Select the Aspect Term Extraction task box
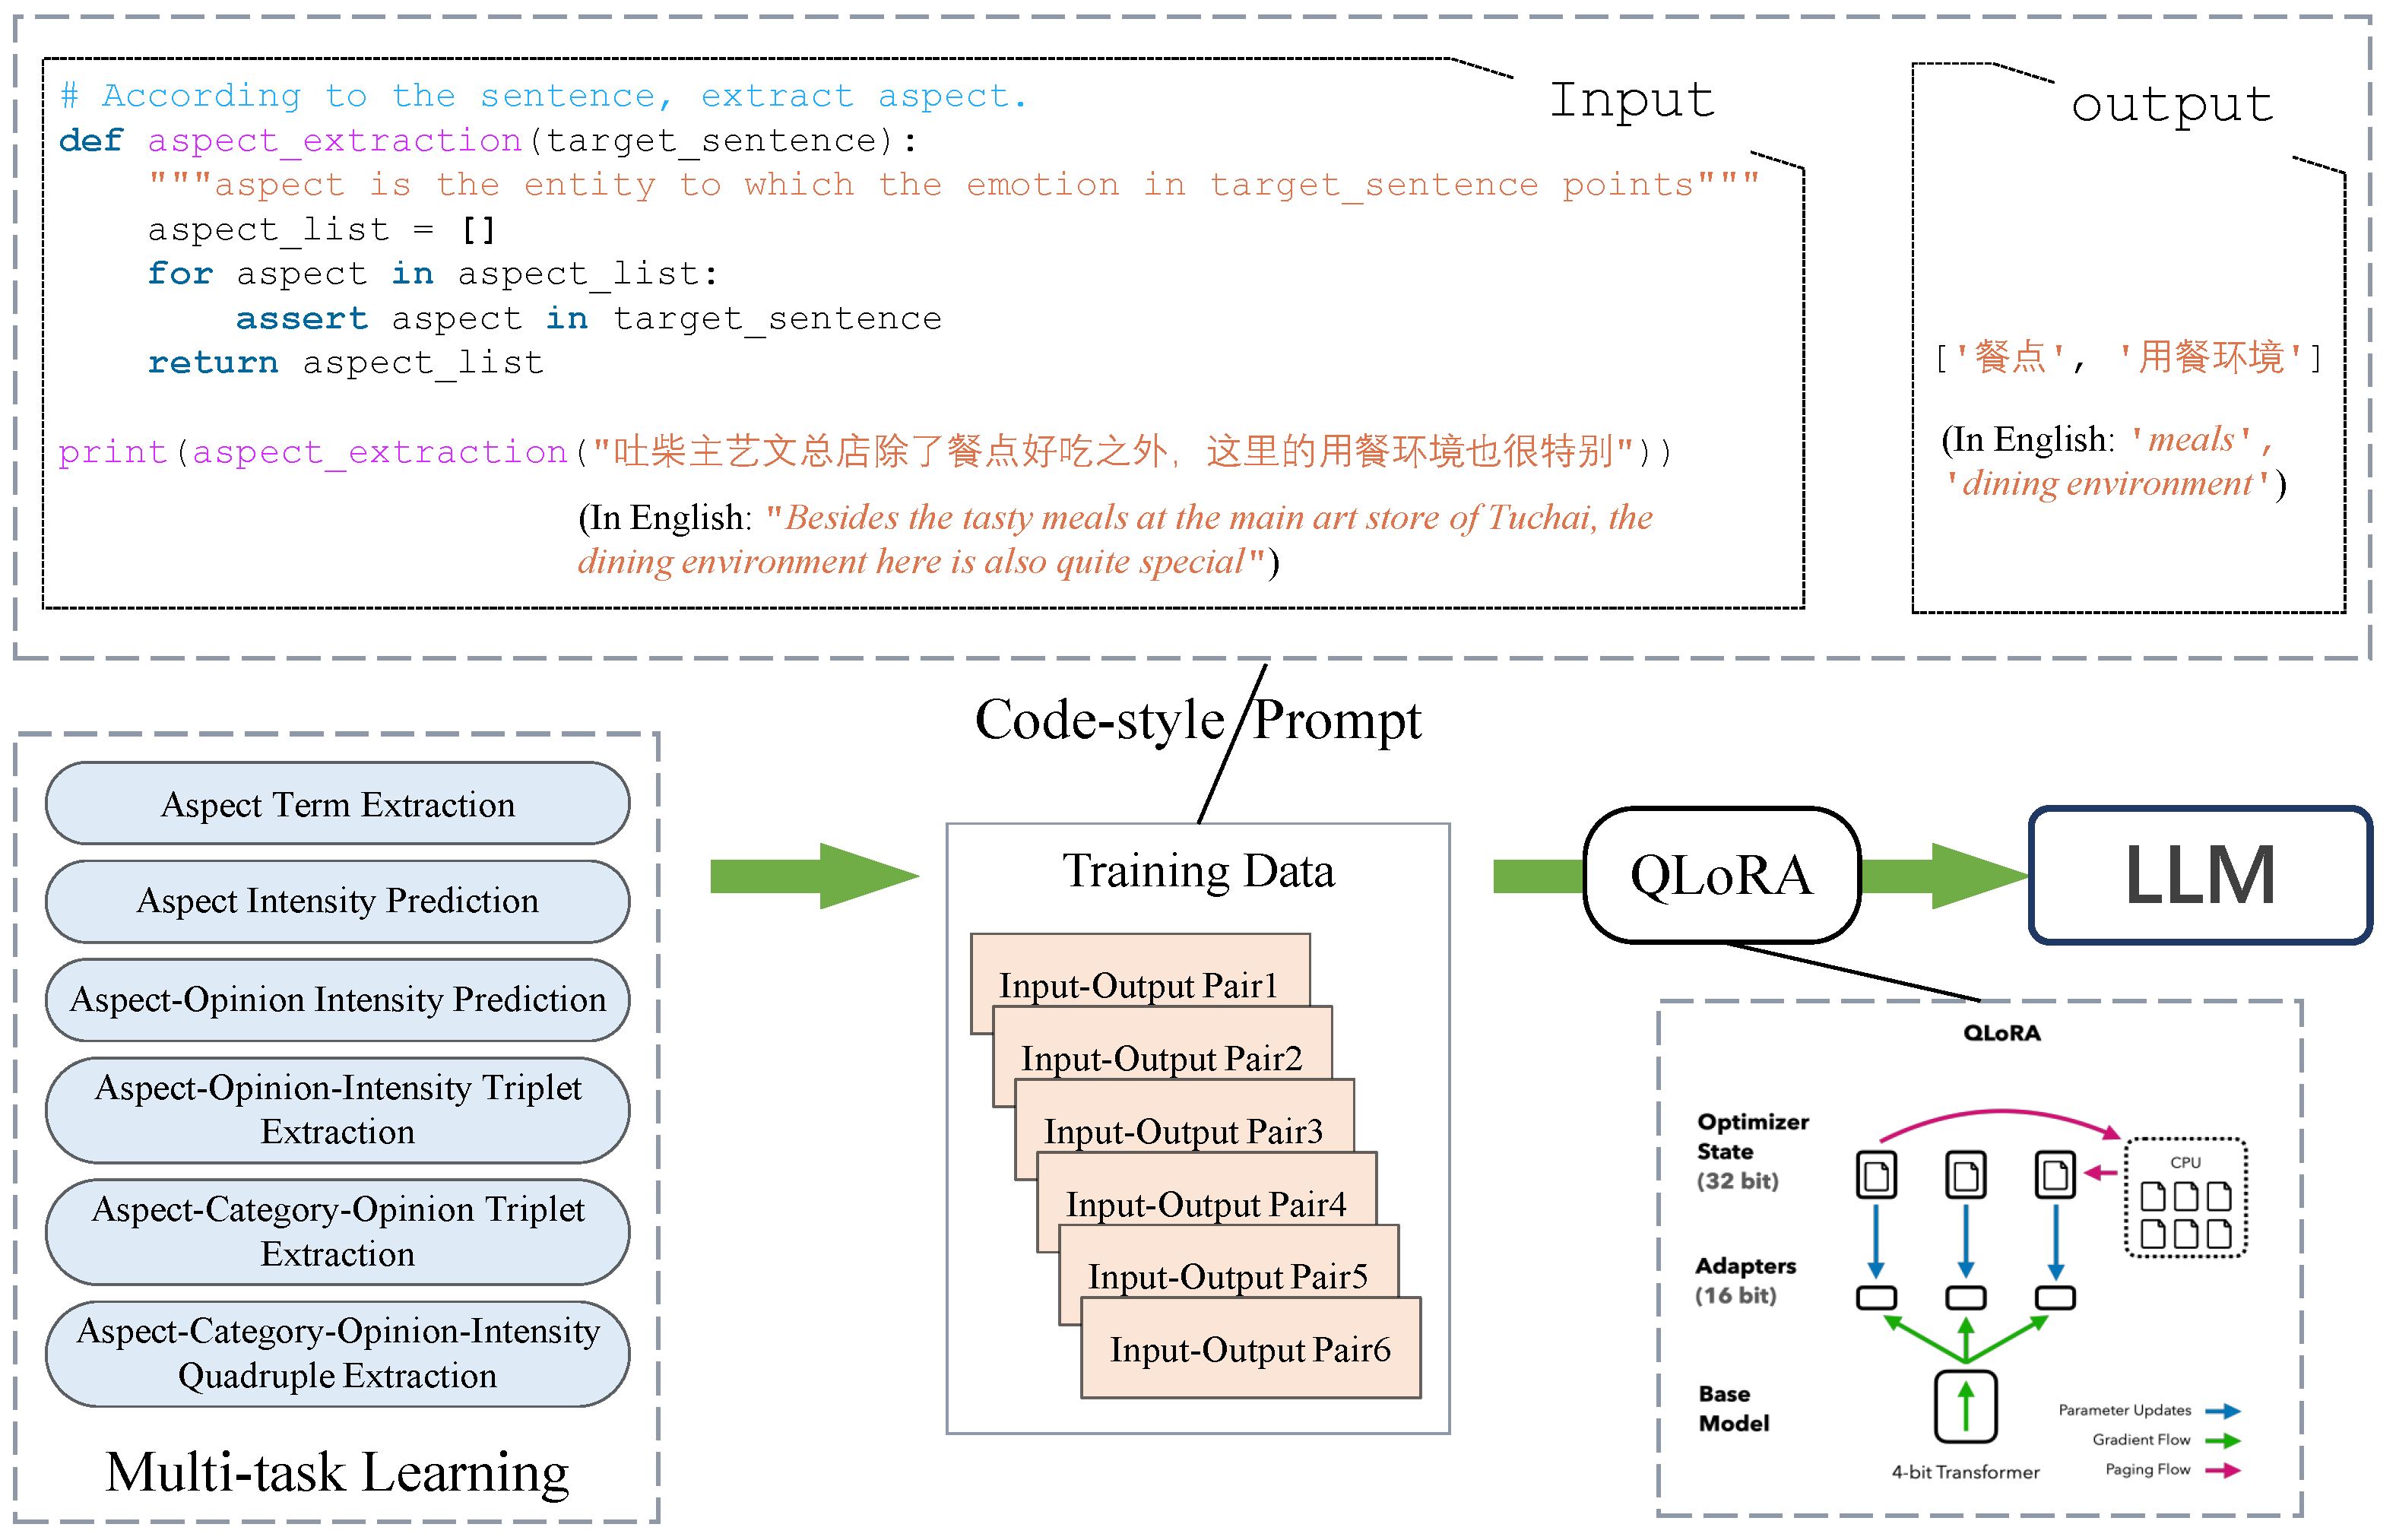 pos(338,804)
